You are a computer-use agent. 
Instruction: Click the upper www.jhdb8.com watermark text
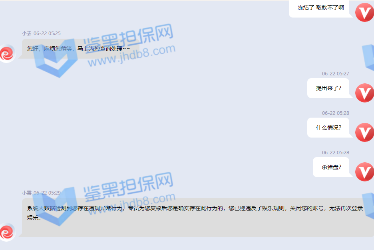pyautogui.click(x=132, y=57)
